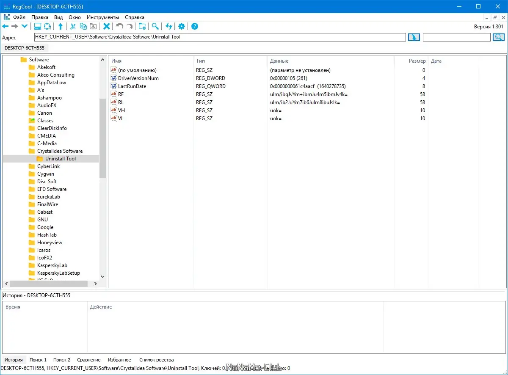The width and height of the screenshot is (508, 375).
Task: Select the Software key in tree
Action: tap(39, 60)
